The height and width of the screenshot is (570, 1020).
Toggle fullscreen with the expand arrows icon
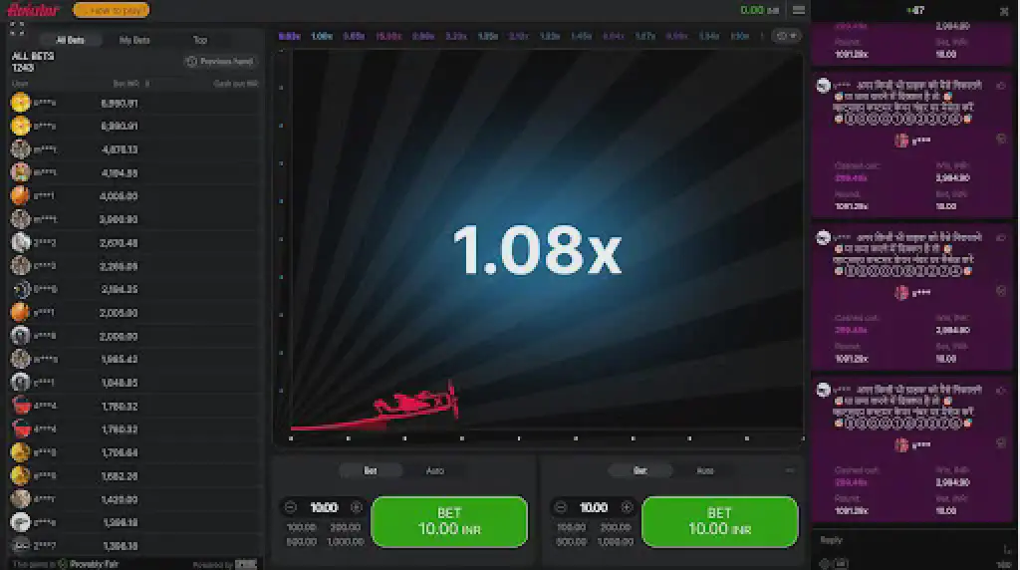click(17, 29)
